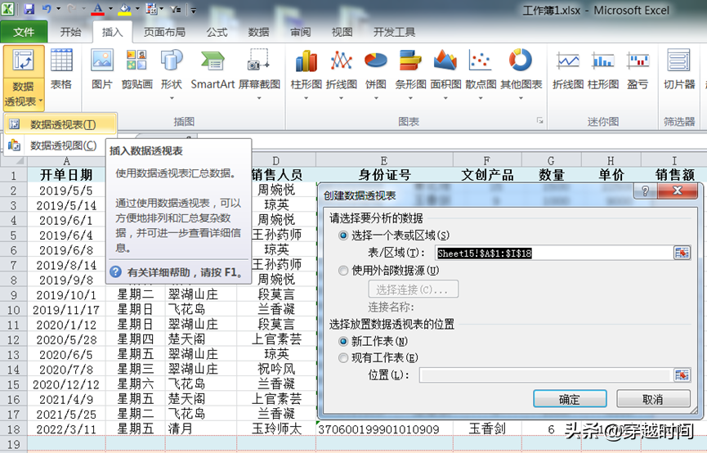
Task: Click the conditional formatting icon in the quick access toolbar
Action: pos(151,9)
